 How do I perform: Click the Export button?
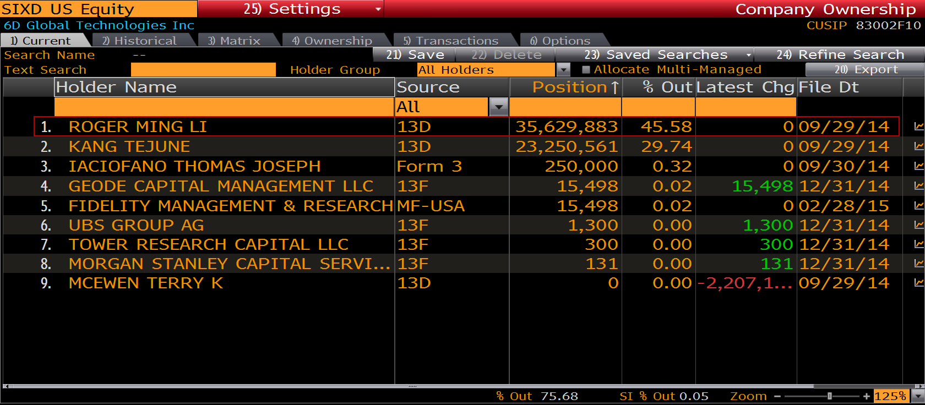click(865, 69)
